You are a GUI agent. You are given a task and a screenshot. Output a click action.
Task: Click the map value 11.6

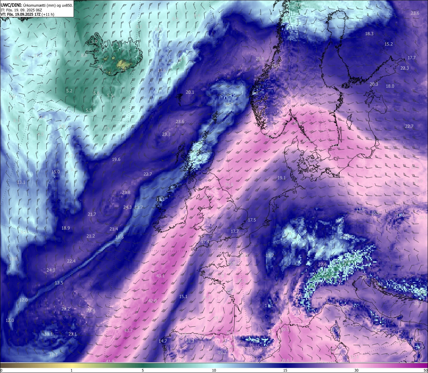119,237
